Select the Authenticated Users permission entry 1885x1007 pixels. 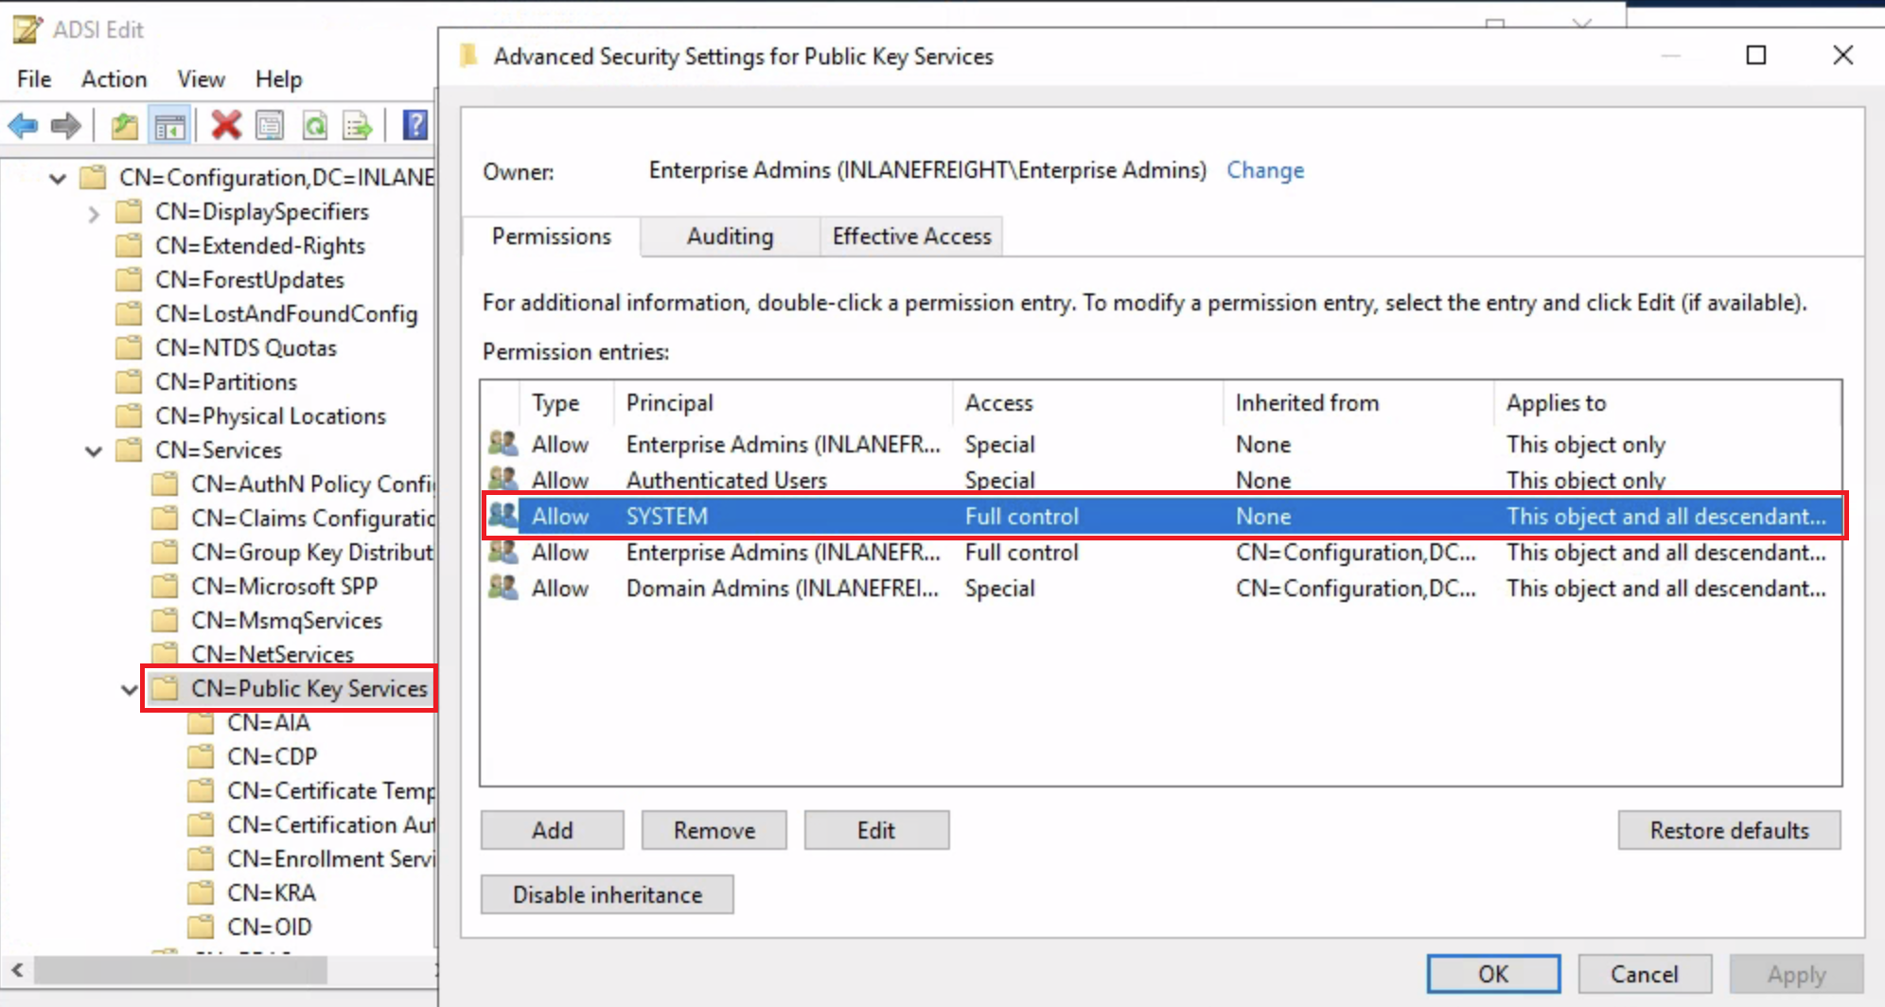coord(726,481)
